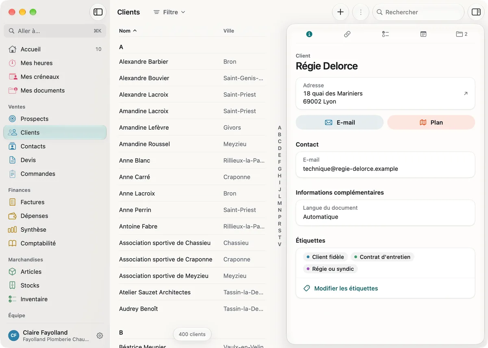The image size is (488, 348).
Task: Open Mes heures in the sidebar
Action: click(x=55, y=63)
